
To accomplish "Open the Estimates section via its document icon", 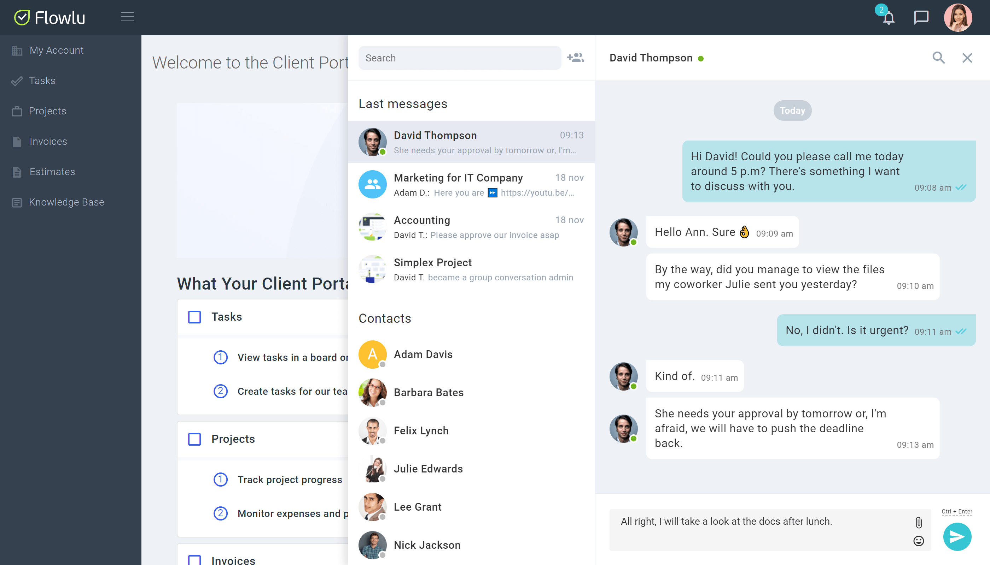I will [17, 172].
